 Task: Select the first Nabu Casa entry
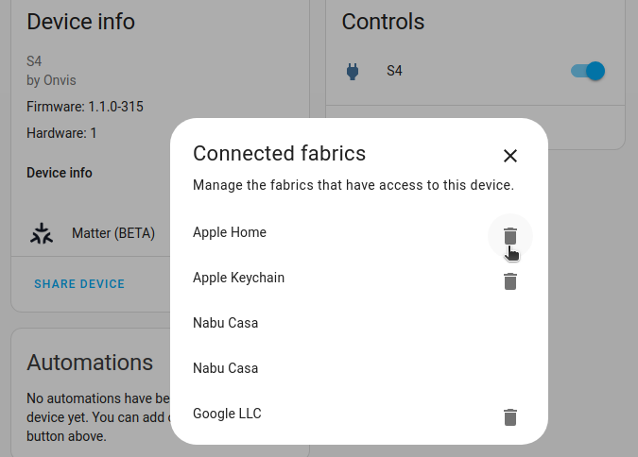click(x=225, y=323)
